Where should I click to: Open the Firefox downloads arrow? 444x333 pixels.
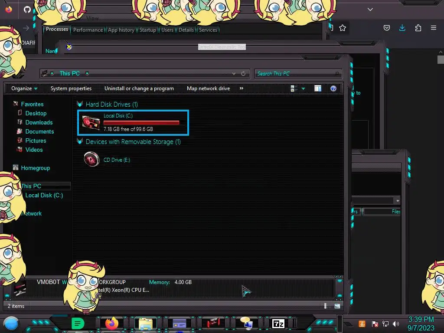point(402,28)
